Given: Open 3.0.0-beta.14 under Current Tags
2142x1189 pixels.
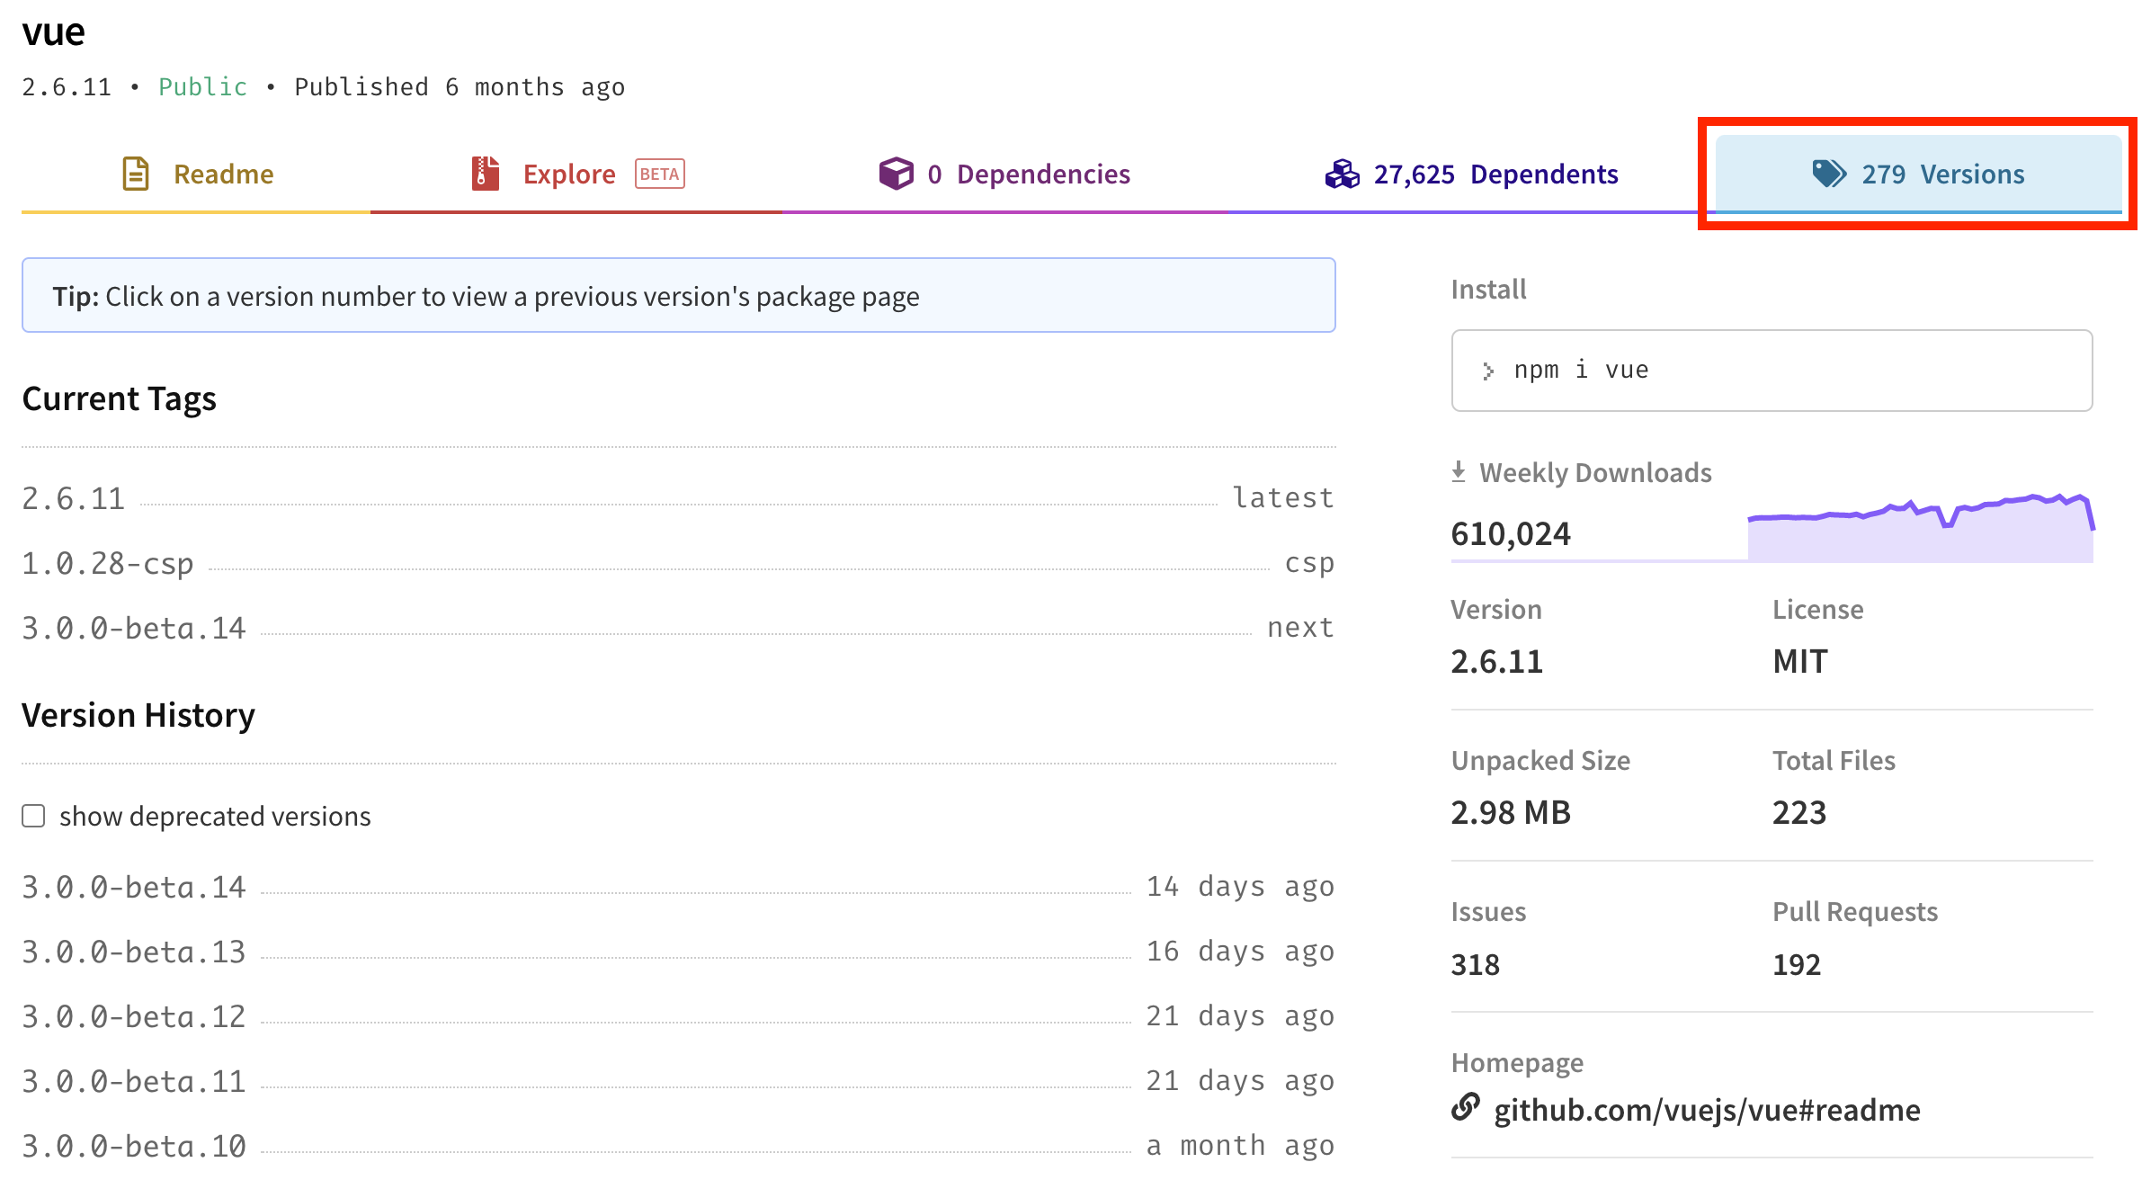Looking at the screenshot, I should (134, 628).
